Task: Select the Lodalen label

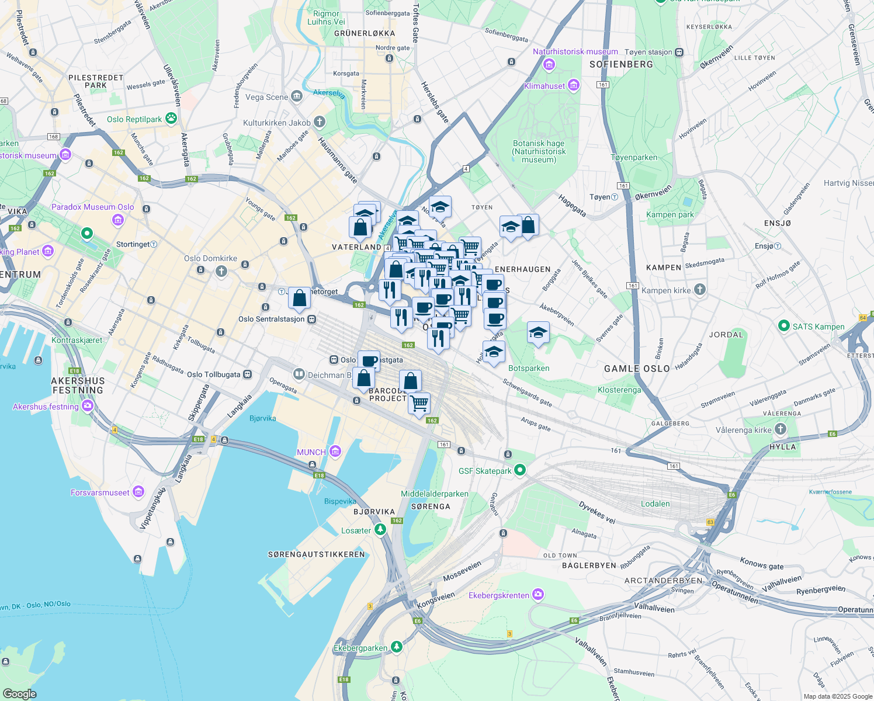Action: click(x=655, y=504)
